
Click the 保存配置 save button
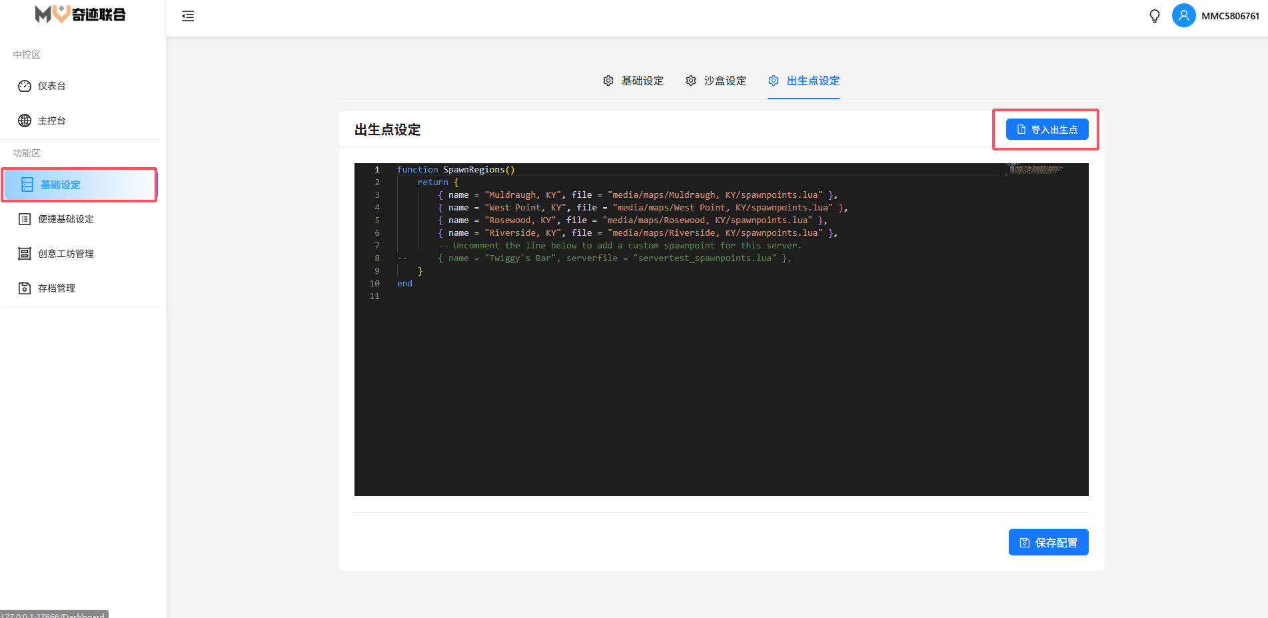[x=1048, y=542]
